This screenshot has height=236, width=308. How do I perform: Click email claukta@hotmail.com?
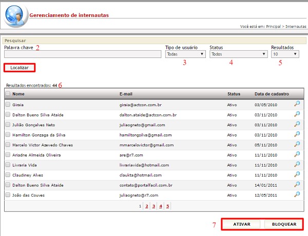tap(141, 175)
